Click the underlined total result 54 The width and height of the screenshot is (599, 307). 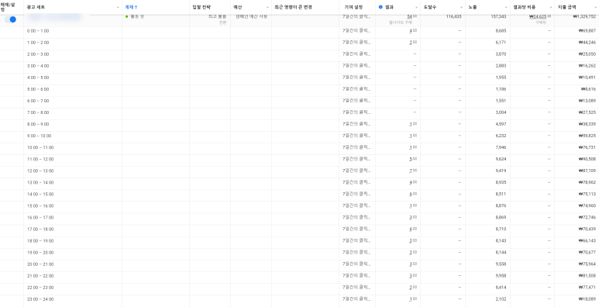coord(410,17)
